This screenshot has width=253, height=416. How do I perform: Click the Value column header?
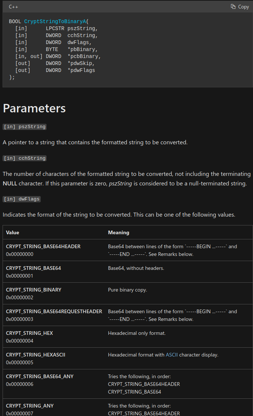click(x=12, y=232)
